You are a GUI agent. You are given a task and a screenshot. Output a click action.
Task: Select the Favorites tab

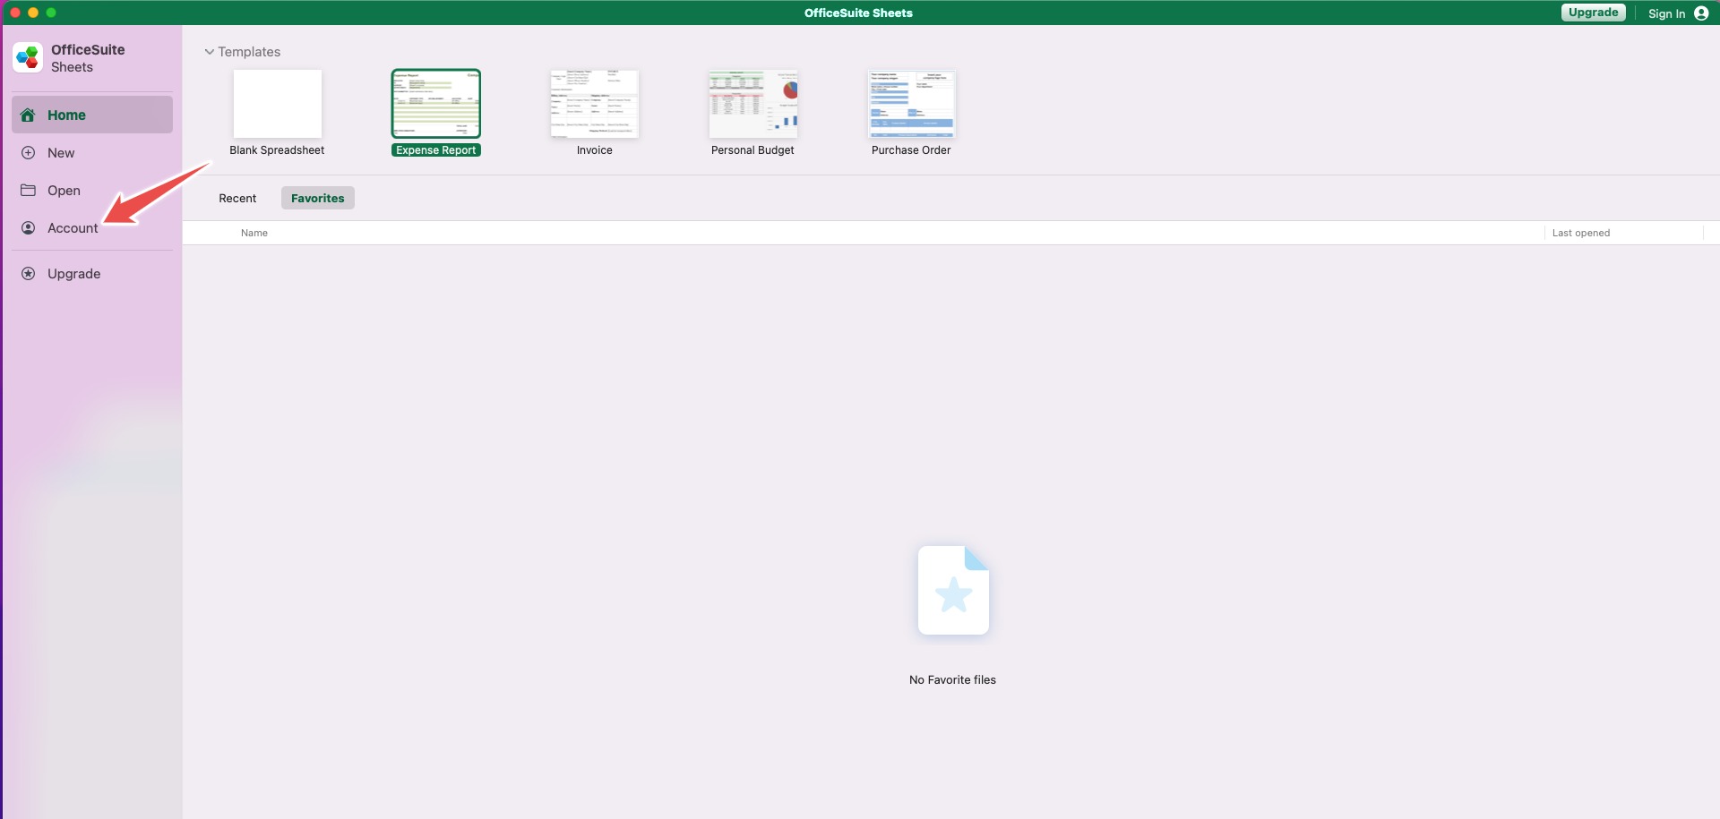click(317, 198)
